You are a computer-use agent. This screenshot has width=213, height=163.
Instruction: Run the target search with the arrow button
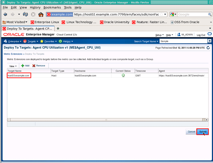[209, 41]
